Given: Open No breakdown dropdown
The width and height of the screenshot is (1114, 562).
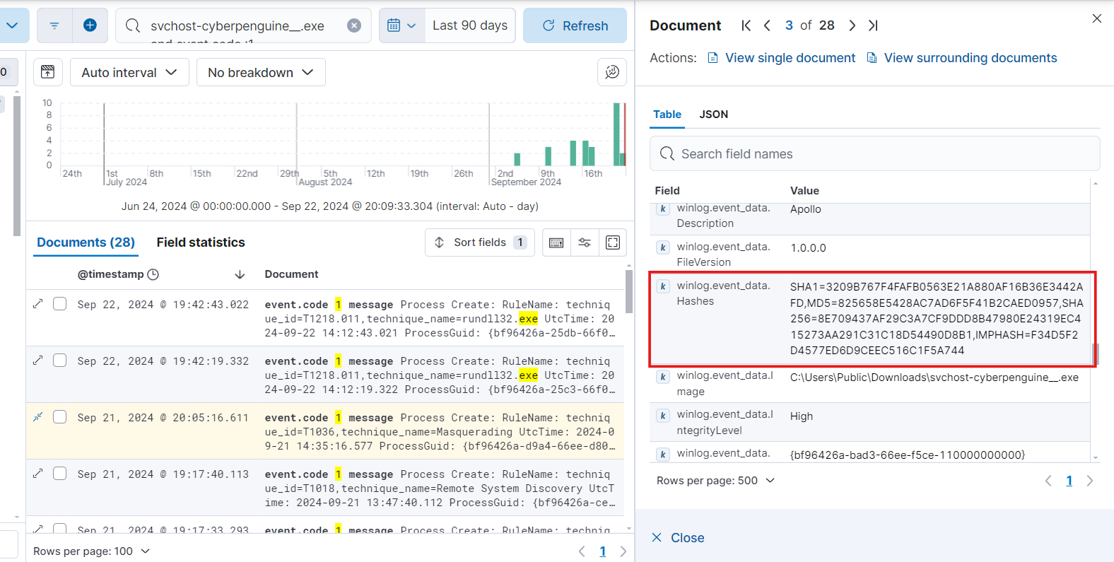Looking at the screenshot, I should (261, 72).
